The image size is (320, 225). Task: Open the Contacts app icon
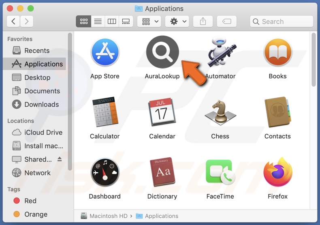pyautogui.click(x=278, y=112)
